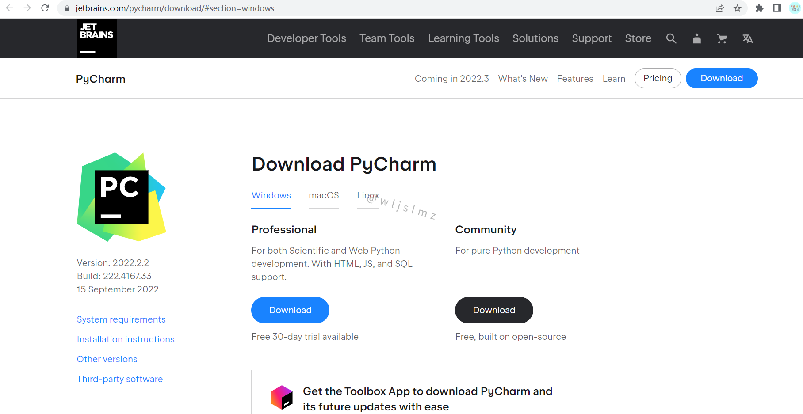
Task: Open the Support menu
Action: (x=592, y=38)
